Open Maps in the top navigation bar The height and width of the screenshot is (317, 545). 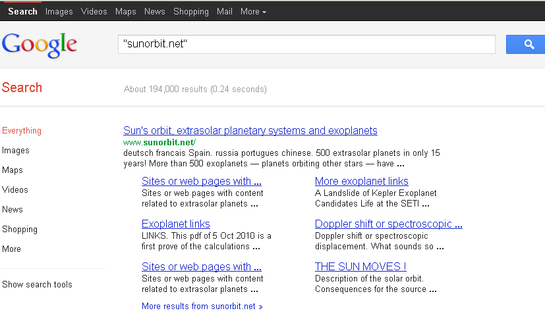click(x=125, y=11)
